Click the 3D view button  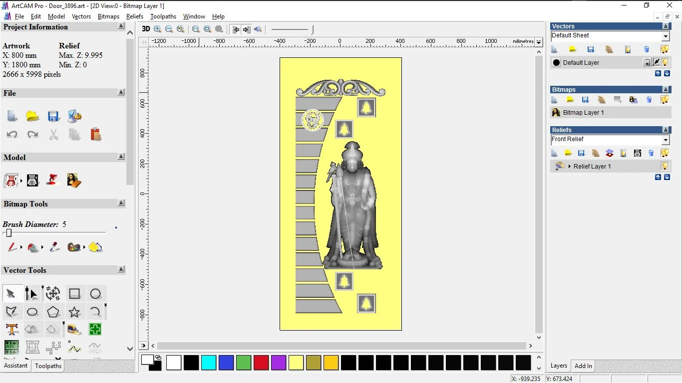[x=146, y=29]
